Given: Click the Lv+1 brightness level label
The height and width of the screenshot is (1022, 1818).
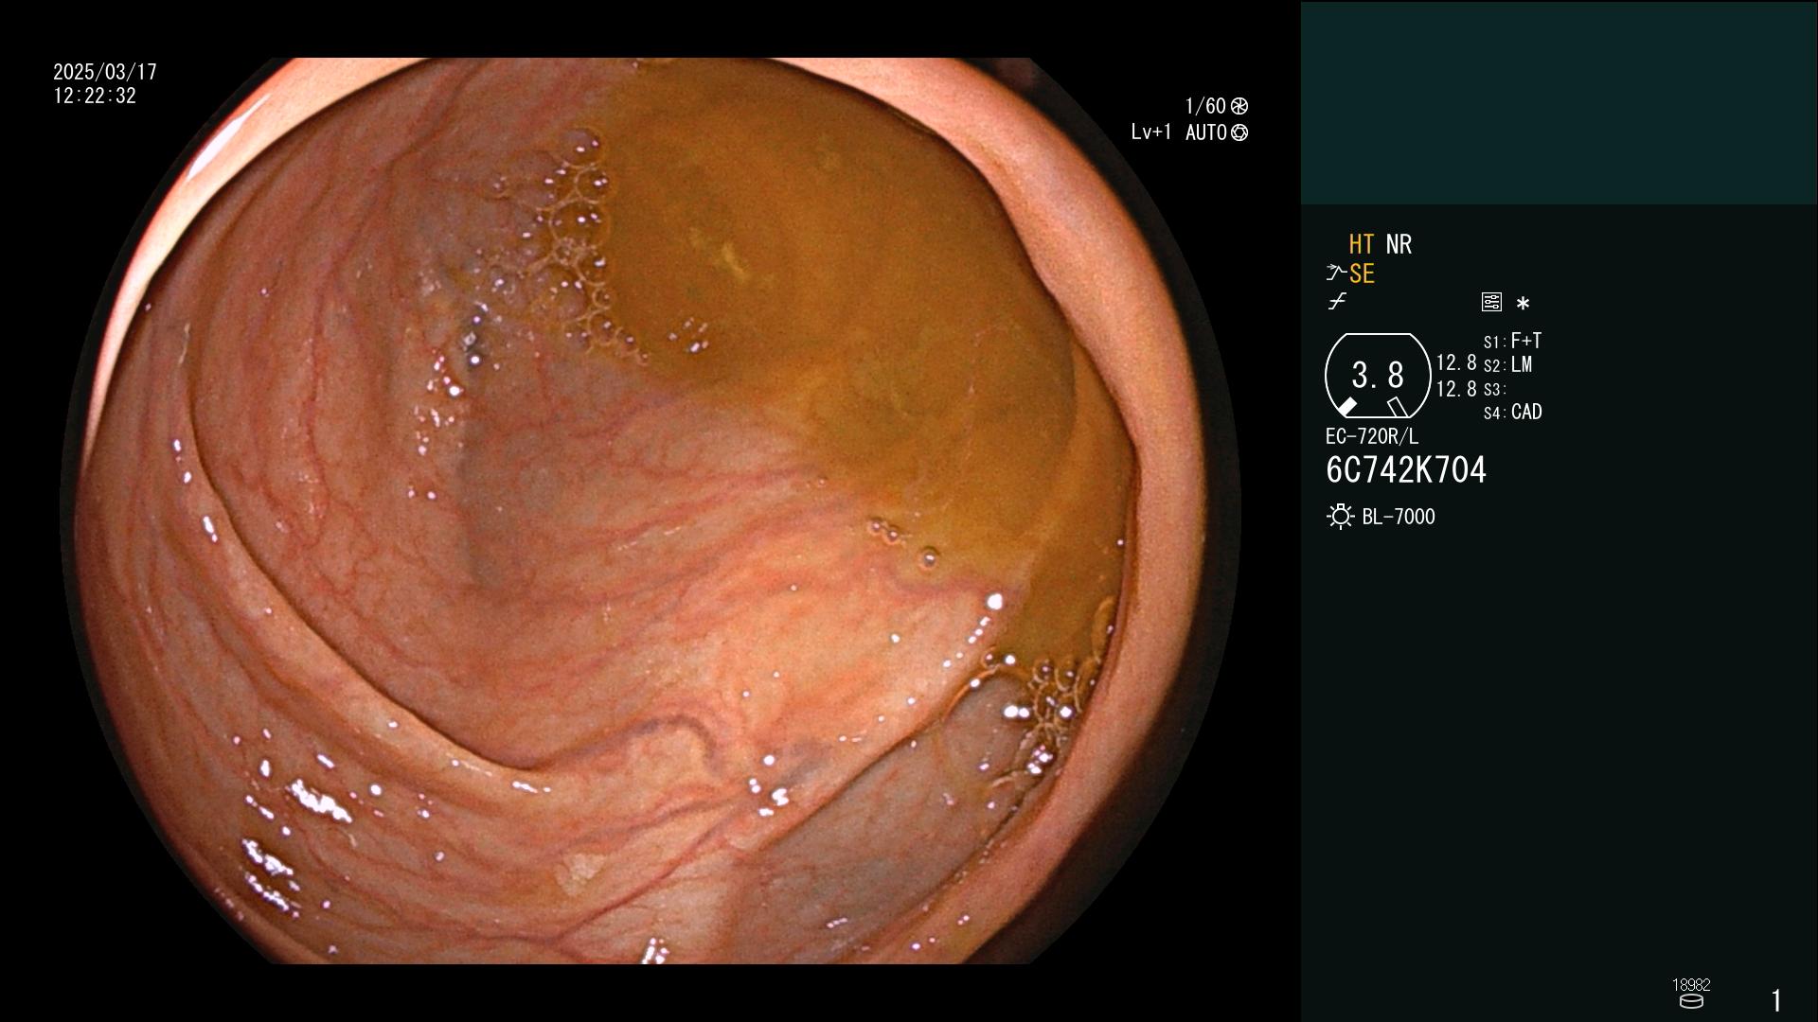Looking at the screenshot, I should tap(1151, 132).
